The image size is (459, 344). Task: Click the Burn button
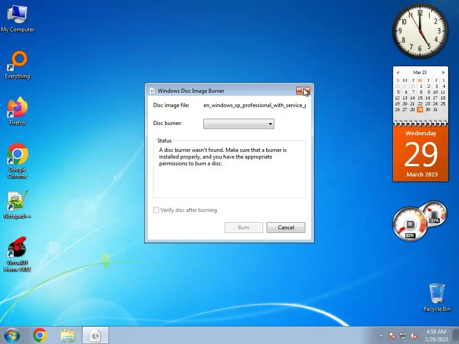(x=243, y=228)
